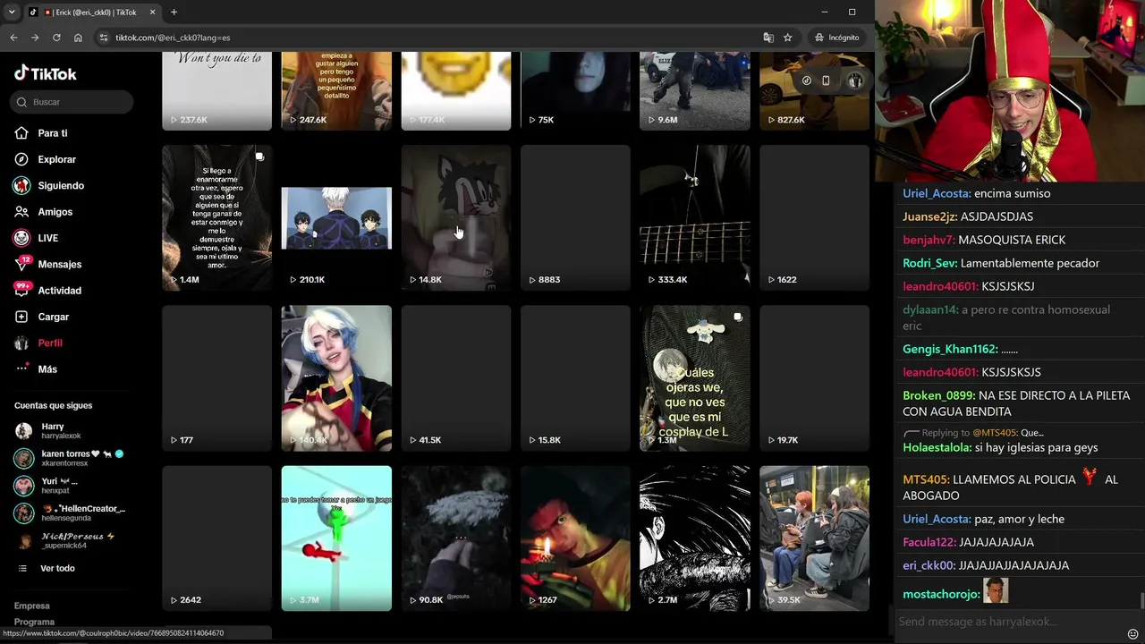
Task: Open Actividad notifications
Action: pyautogui.click(x=59, y=291)
